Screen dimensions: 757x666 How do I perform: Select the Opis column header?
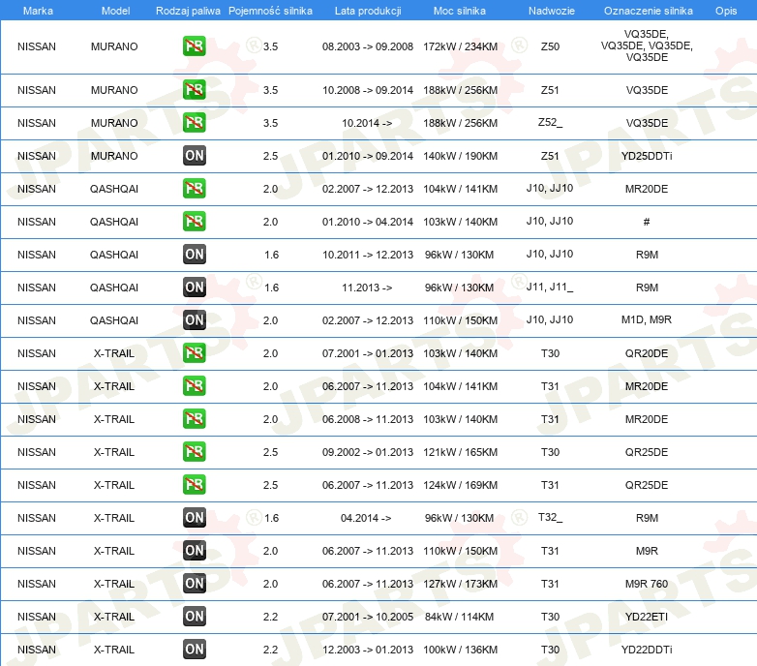(x=725, y=10)
